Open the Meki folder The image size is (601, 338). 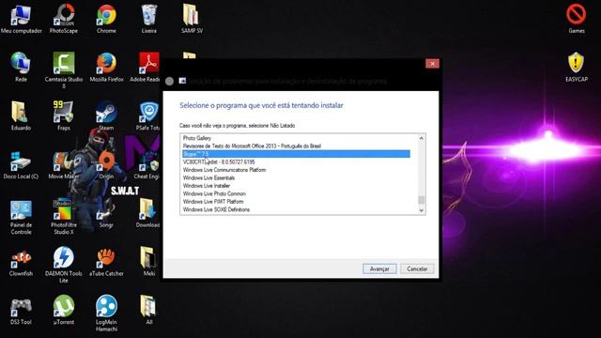tap(148, 263)
